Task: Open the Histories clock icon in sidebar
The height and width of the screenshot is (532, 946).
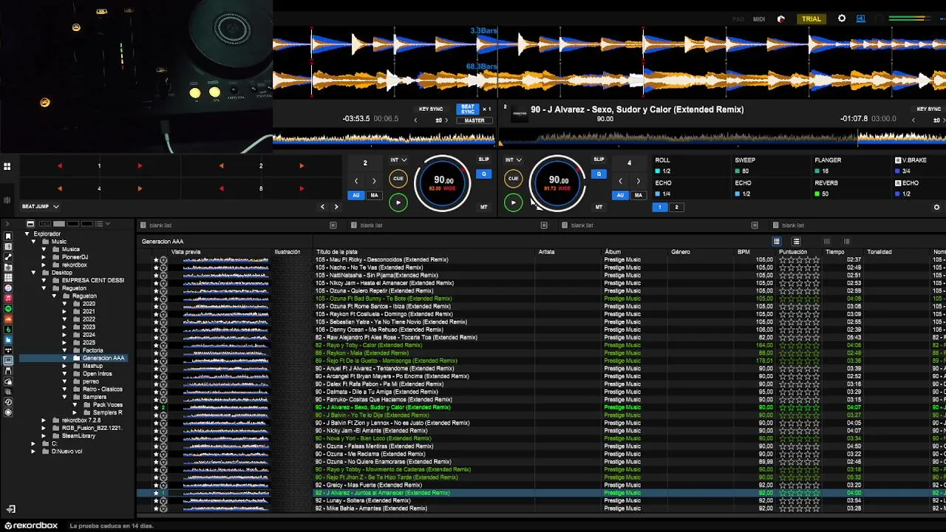Action: pyautogui.click(x=8, y=402)
